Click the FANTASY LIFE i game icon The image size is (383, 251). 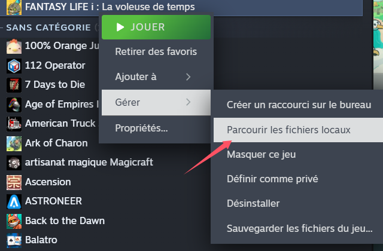(14, 7)
